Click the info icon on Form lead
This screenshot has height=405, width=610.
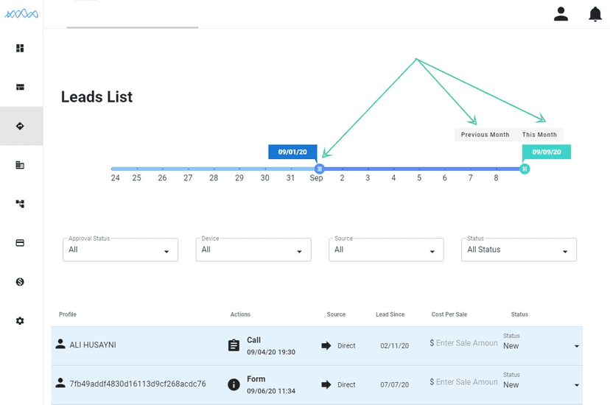pyautogui.click(x=234, y=384)
